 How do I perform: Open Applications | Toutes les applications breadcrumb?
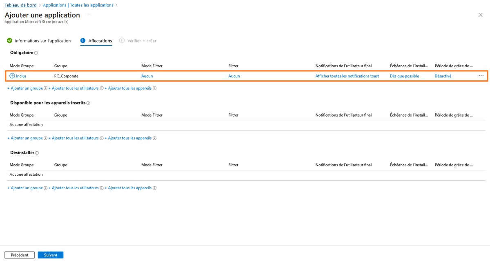(x=78, y=5)
